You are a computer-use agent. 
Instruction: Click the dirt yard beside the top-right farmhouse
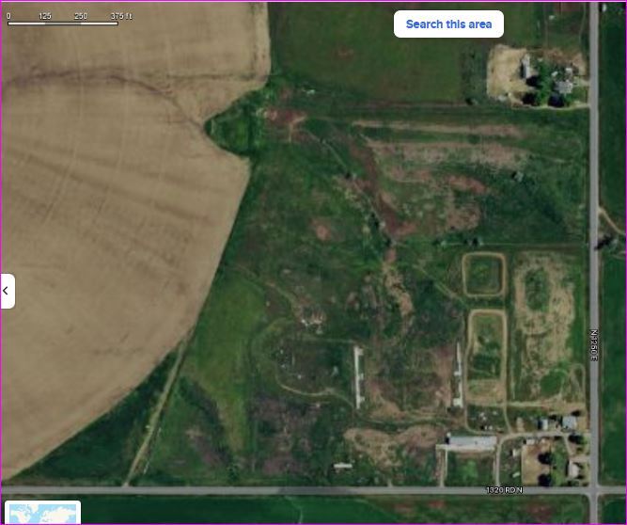pos(506,70)
